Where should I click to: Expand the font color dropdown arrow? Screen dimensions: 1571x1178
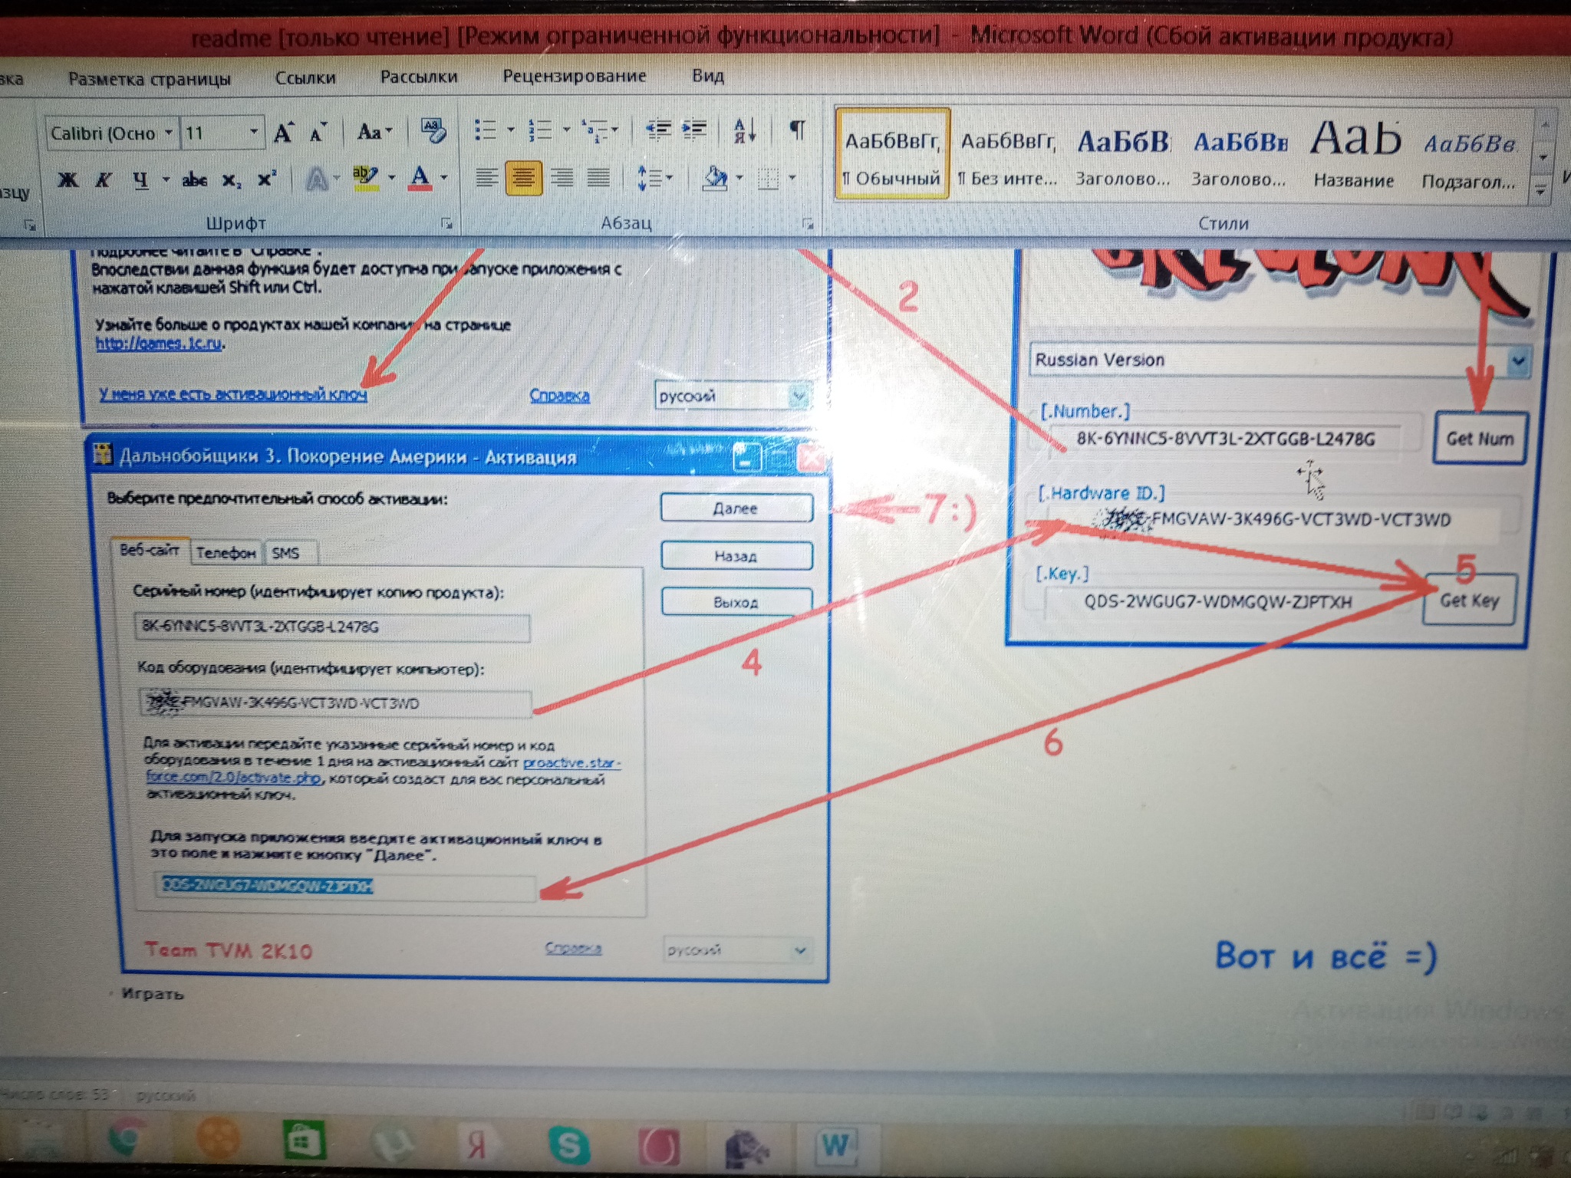[443, 179]
